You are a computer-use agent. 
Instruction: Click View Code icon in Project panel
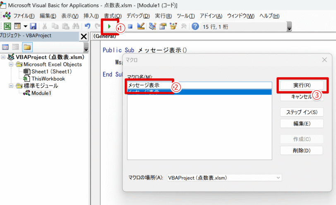click(6, 47)
